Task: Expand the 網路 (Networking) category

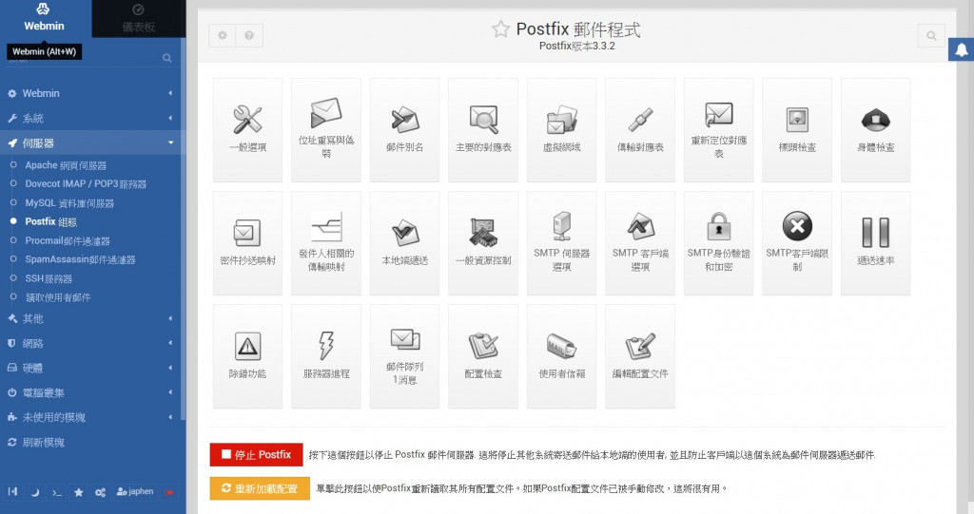Action: click(90, 343)
